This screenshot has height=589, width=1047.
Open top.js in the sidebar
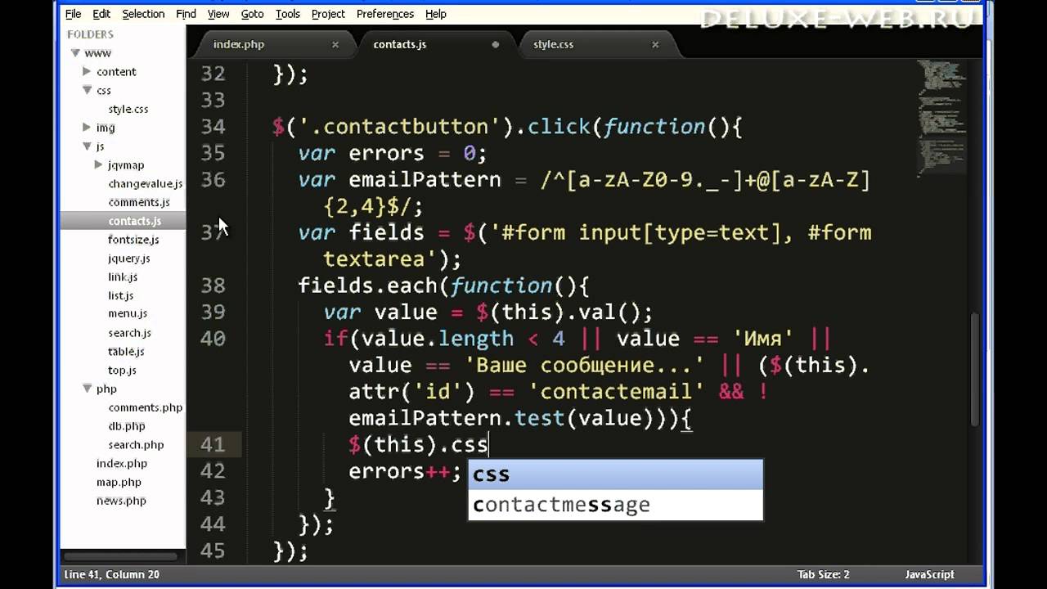(123, 370)
